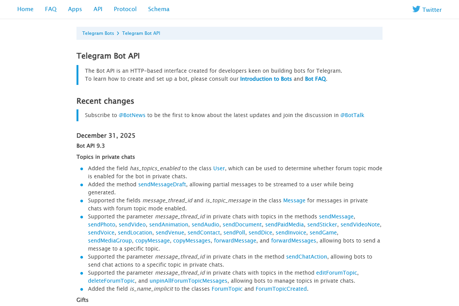Open the Home navigation item
Screen dimensions: 459x306
click(x=25, y=9)
